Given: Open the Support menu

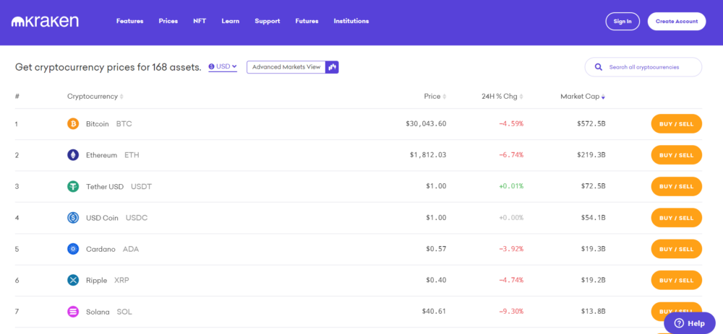Looking at the screenshot, I should 268,21.
